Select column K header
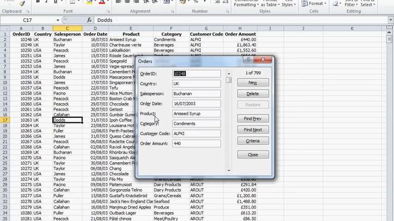Screen dimensions: 394x221 352,28
